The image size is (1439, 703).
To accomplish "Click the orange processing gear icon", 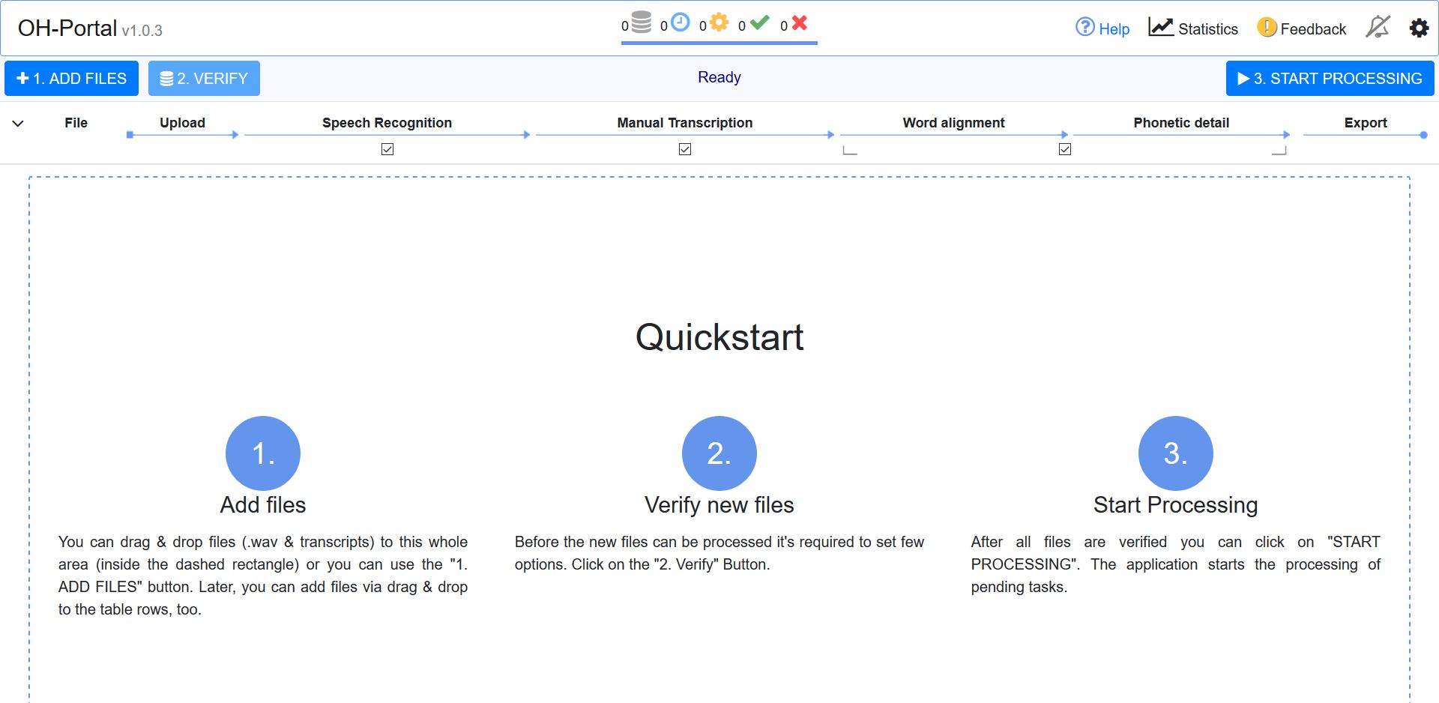I will click(x=719, y=22).
